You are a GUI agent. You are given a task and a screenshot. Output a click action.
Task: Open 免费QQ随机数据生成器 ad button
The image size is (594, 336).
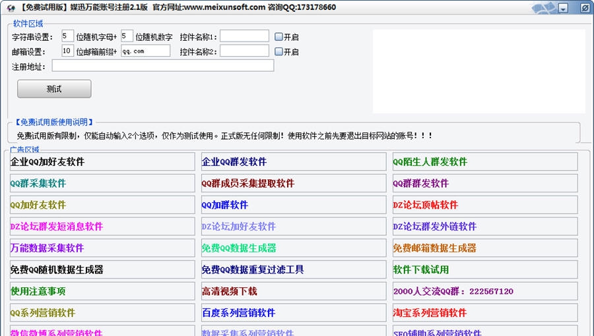(x=102, y=269)
